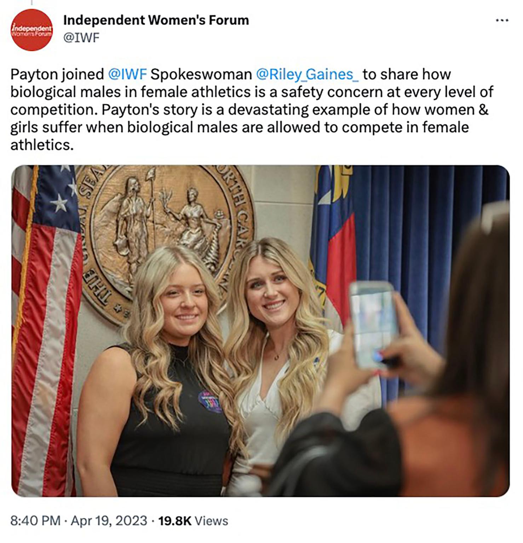Screen dimensions: 523x543
Task: Click the Independent Women's Forum profile avatar
Action: coord(31,30)
